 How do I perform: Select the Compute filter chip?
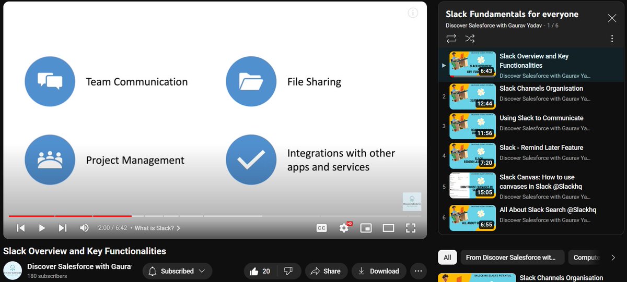tap(586, 258)
